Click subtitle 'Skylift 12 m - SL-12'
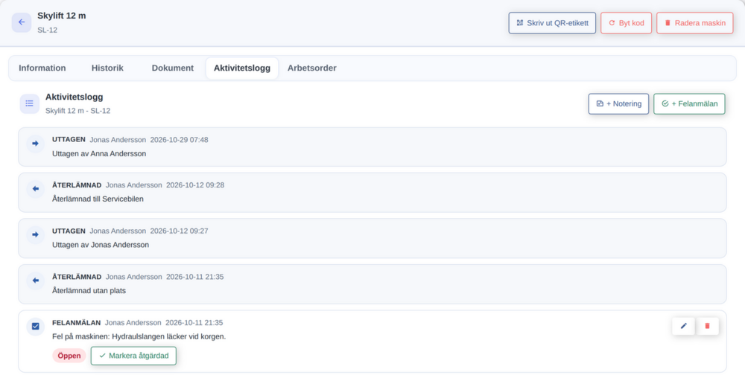 tap(78, 111)
